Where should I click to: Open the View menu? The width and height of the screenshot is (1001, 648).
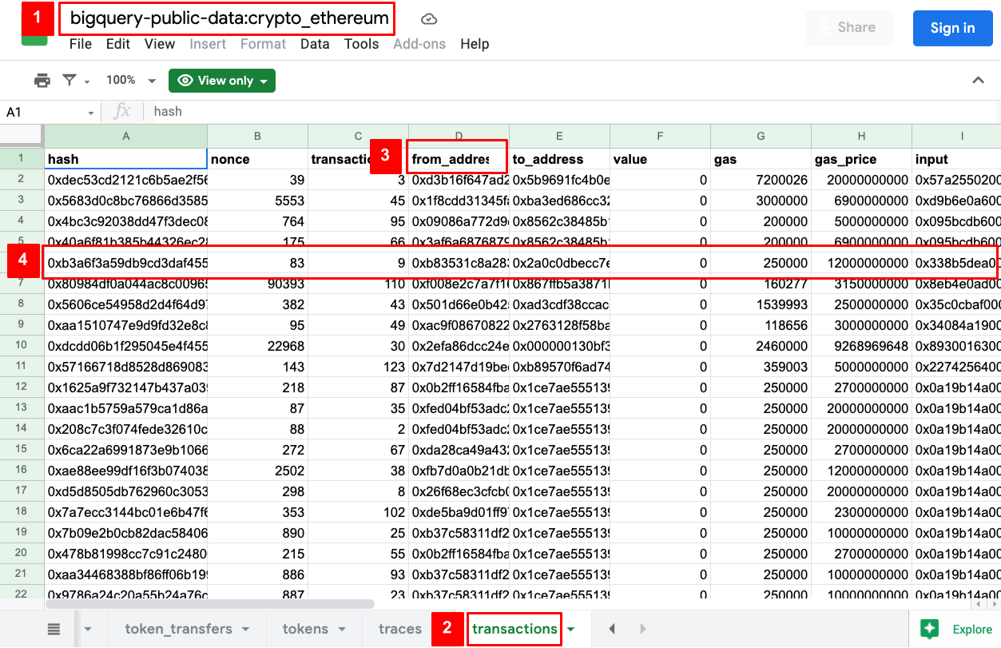point(160,44)
